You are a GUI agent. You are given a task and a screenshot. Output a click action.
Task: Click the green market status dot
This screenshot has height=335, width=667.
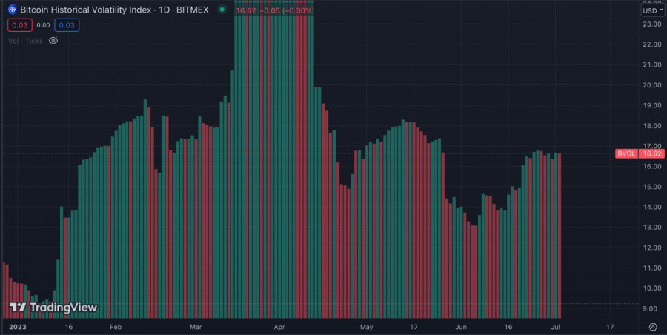(x=222, y=10)
